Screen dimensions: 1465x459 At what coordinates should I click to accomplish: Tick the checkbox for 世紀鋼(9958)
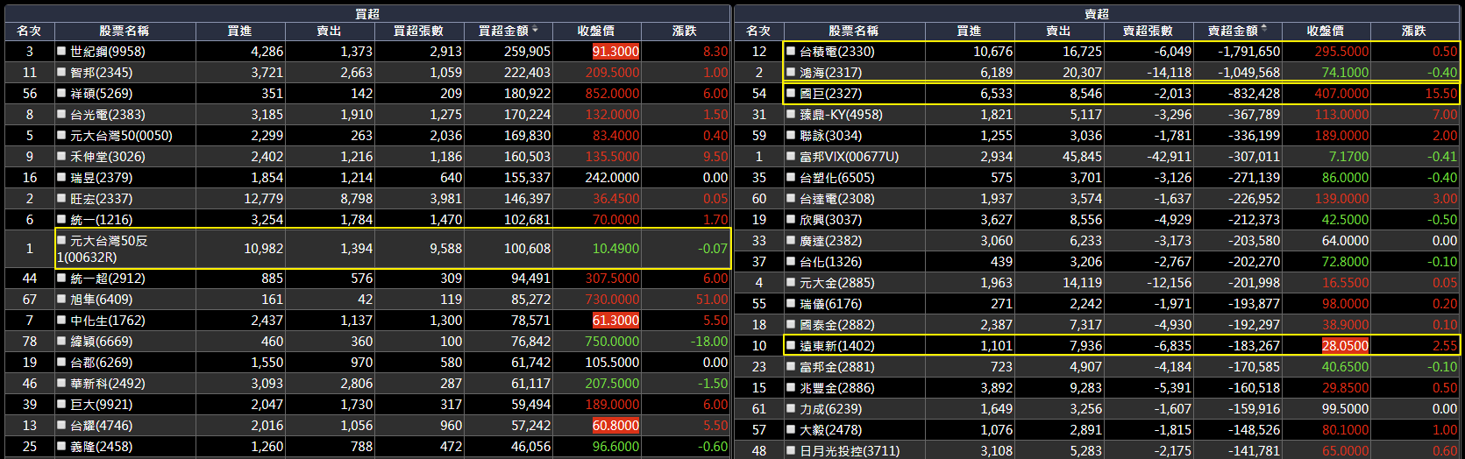click(61, 51)
